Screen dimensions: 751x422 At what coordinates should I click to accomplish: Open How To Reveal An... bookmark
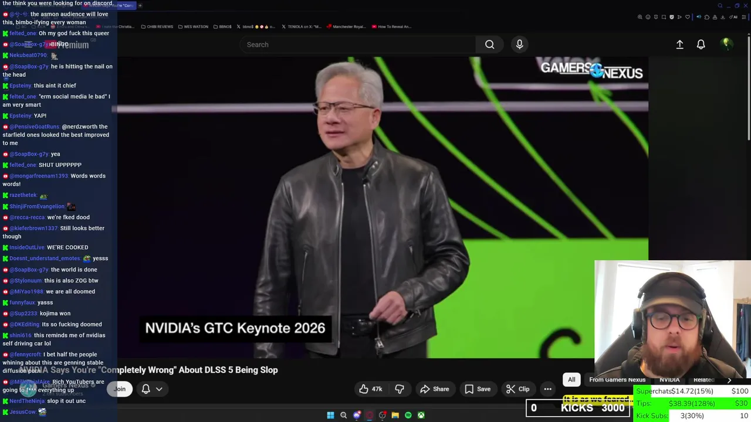[x=391, y=26]
